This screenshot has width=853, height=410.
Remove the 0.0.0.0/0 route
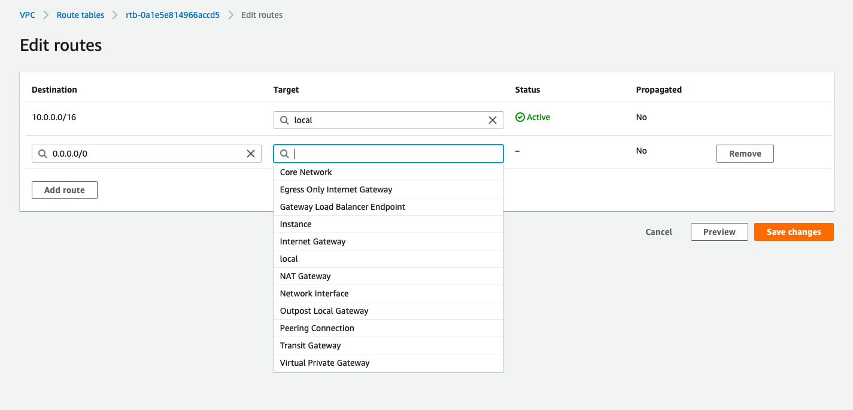[x=745, y=154]
